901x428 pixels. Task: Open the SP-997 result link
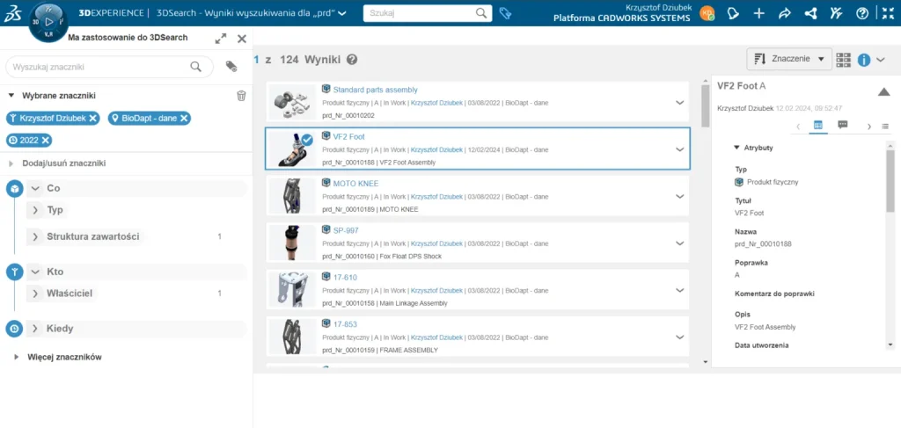point(345,230)
